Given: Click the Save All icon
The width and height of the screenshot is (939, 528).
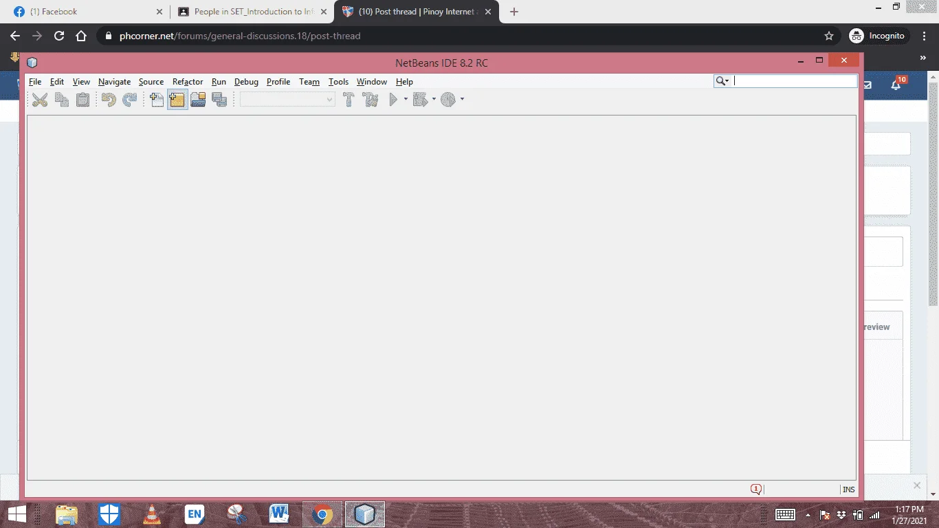Looking at the screenshot, I should tap(219, 100).
